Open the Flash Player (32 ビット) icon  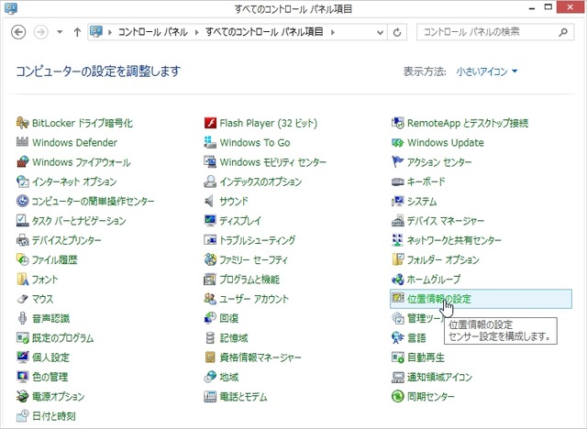pyautogui.click(x=210, y=123)
